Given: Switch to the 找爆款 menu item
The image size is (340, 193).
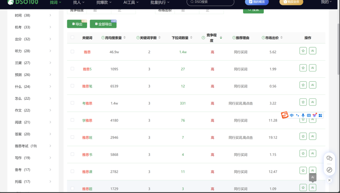Looking at the screenshot, I should coord(103,2).
